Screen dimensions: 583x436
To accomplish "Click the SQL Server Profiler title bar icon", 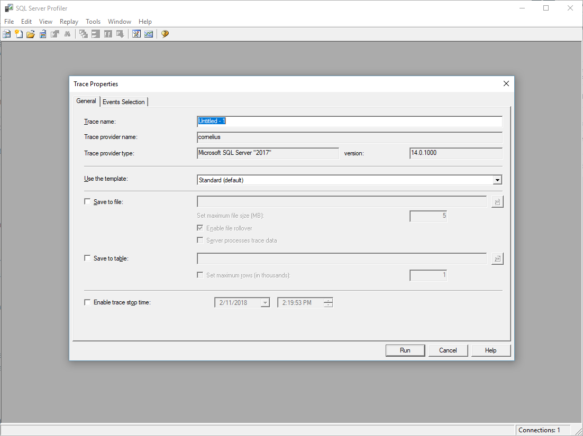I will point(8,8).
